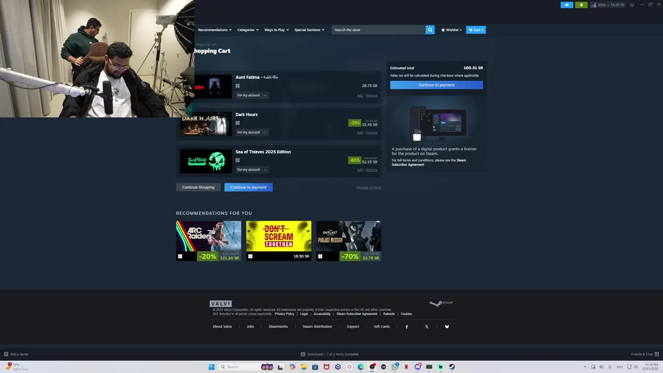Viewport: 663px width, 373px height.
Task: Click the store search field
Action: (x=379, y=30)
